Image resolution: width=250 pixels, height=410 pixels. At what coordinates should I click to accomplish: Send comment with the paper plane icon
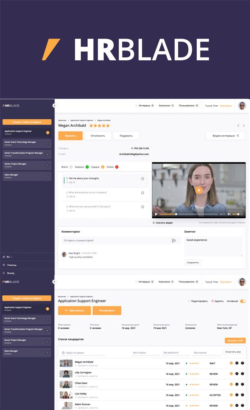point(174,241)
